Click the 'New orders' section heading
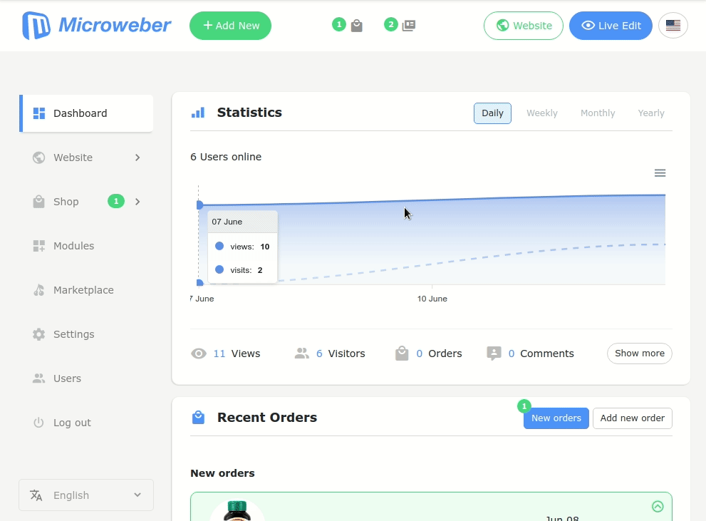The image size is (706, 521). click(222, 473)
